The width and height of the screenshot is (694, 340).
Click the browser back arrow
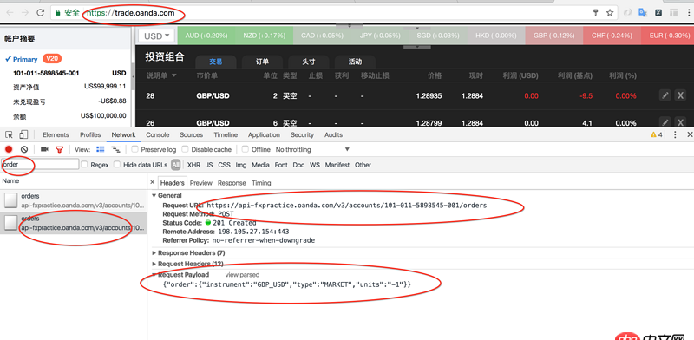(x=10, y=13)
